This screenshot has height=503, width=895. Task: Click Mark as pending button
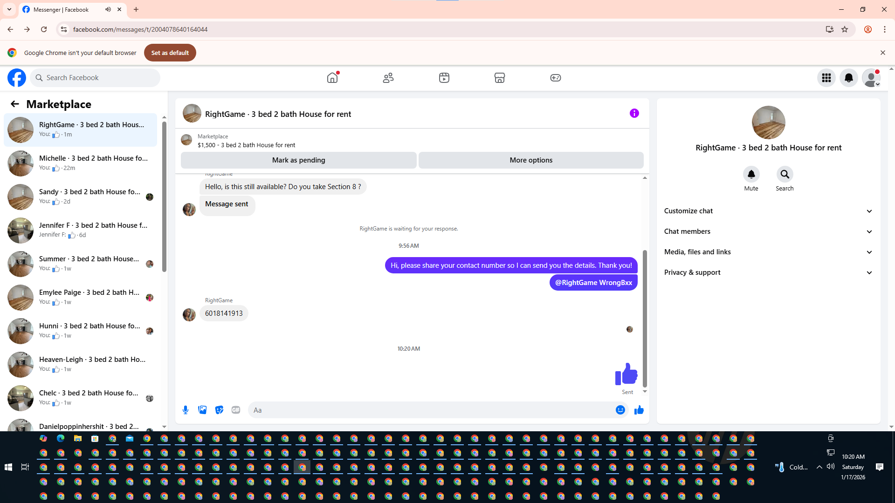[x=298, y=160]
